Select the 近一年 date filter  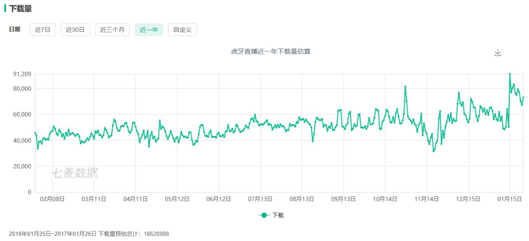pos(149,29)
